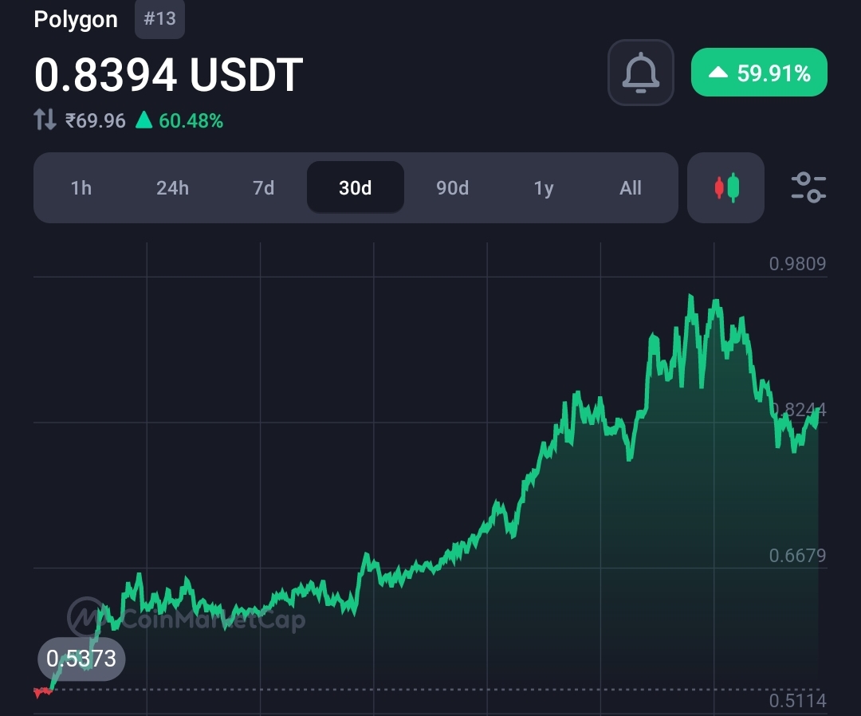
Task: Tap the #13 rank badge
Action: click(160, 19)
